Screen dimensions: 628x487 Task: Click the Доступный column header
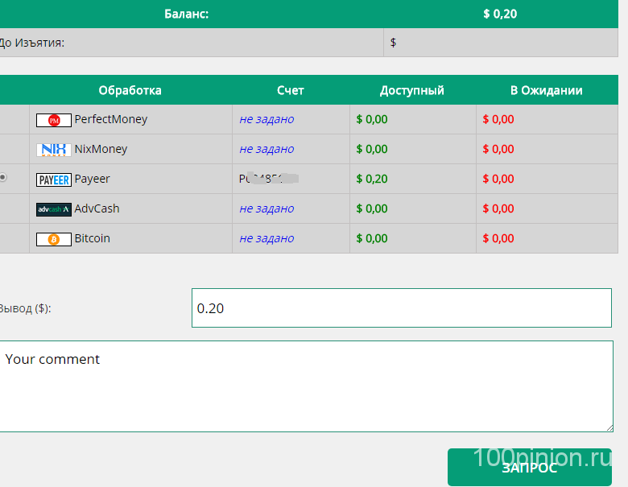(x=412, y=90)
